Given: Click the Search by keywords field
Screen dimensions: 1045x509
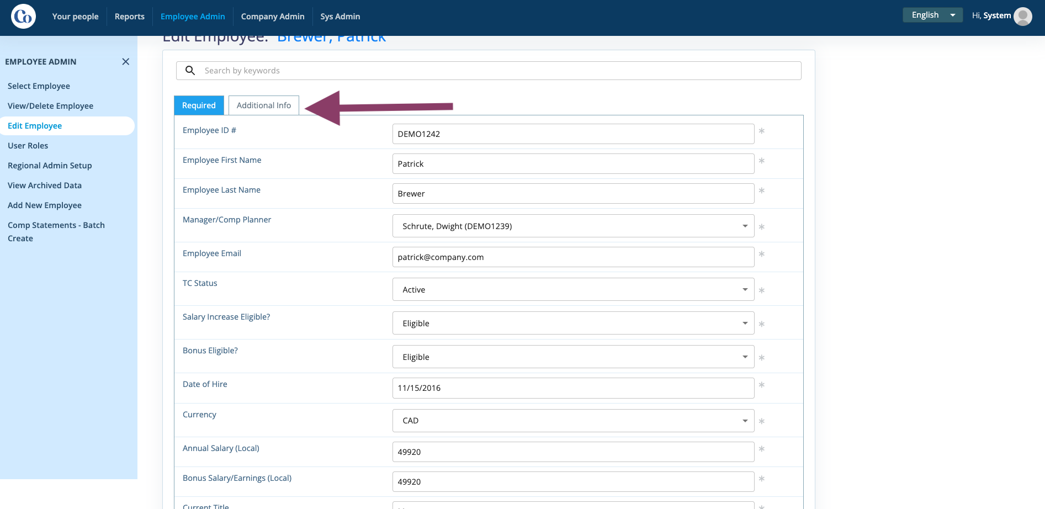Looking at the screenshot, I should (x=489, y=71).
